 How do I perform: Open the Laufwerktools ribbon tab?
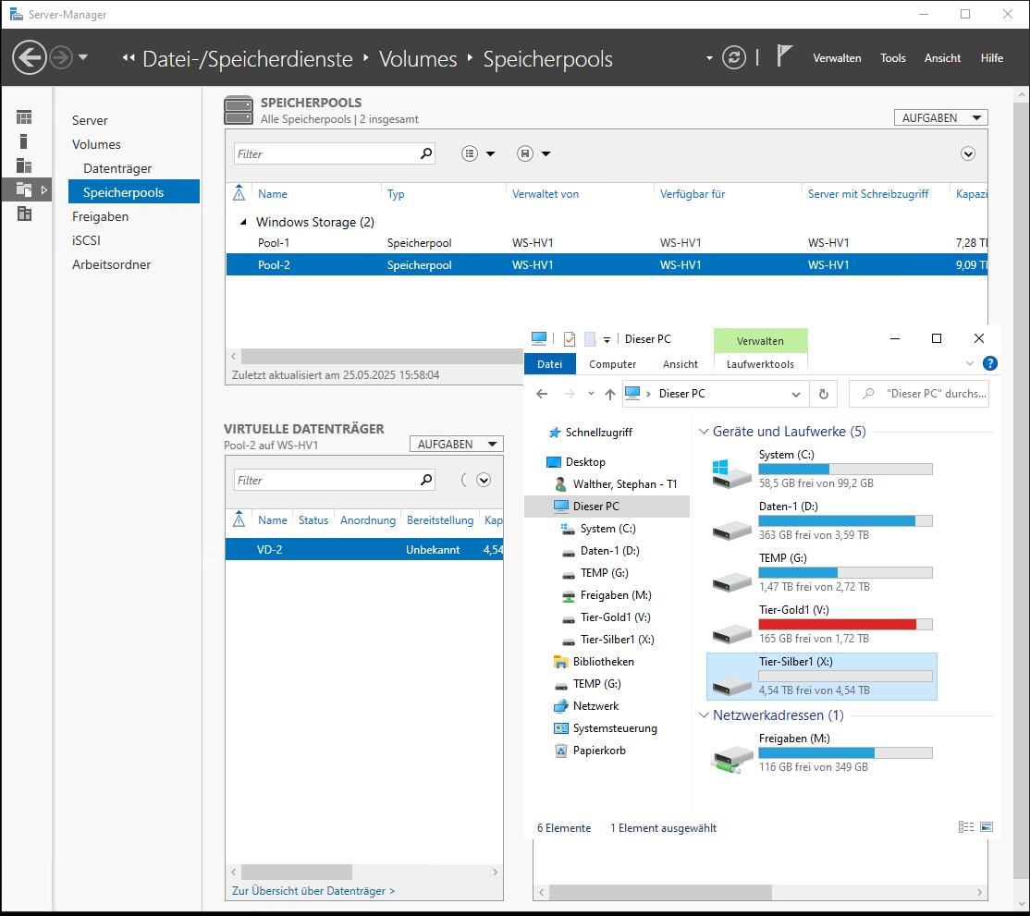(x=760, y=364)
